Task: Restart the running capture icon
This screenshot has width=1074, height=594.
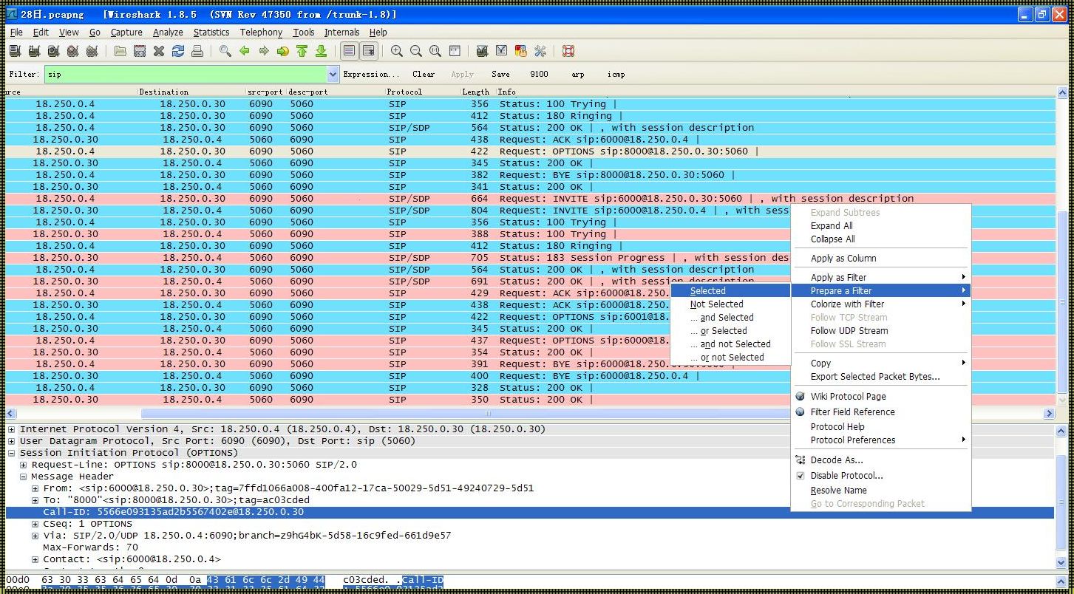Action: point(92,51)
